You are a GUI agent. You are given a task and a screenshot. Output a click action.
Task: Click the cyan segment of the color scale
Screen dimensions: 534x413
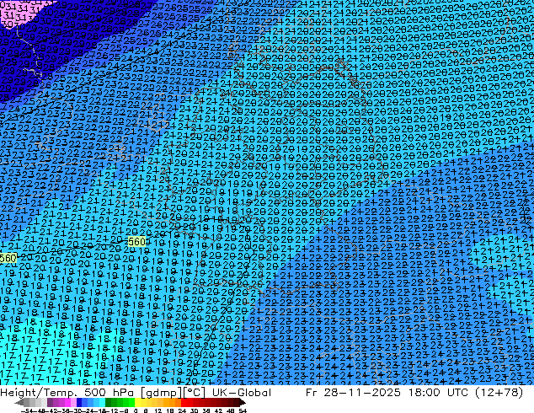102,402
